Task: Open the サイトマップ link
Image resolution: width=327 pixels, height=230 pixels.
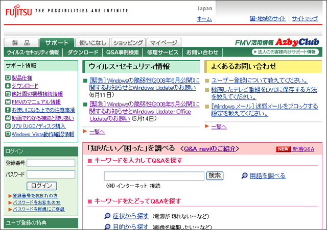Action: [x=305, y=18]
